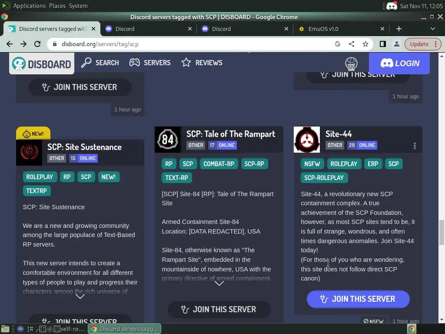Open the SEARCH navigation item
Screen dimensions: 445x334
[100, 63]
